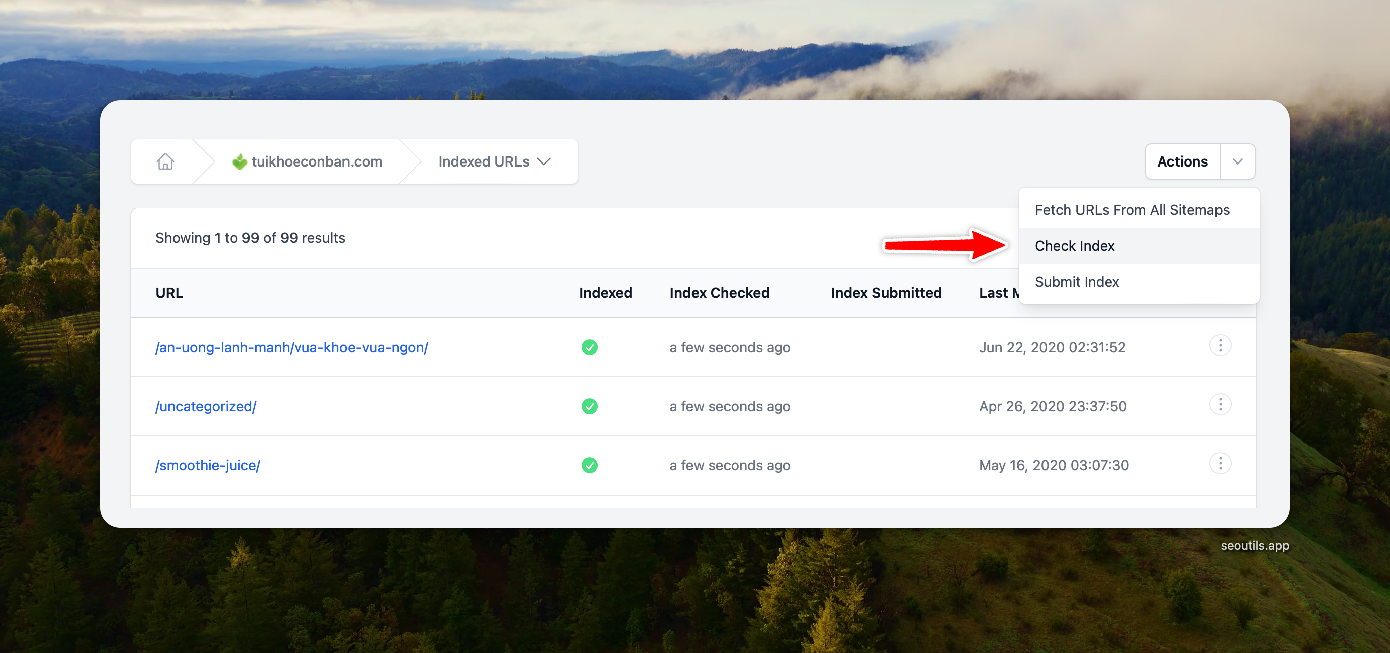The width and height of the screenshot is (1390, 653).
Task: Click indexed green checkmark for smoothie-juice row
Action: (x=589, y=465)
